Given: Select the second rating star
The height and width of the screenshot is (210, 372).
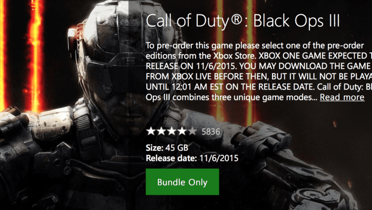Looking at the screenshot, I should [161, 131].
